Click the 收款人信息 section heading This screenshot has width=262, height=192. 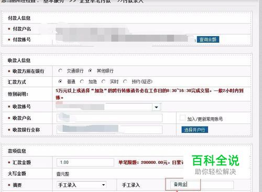point(19,61)
